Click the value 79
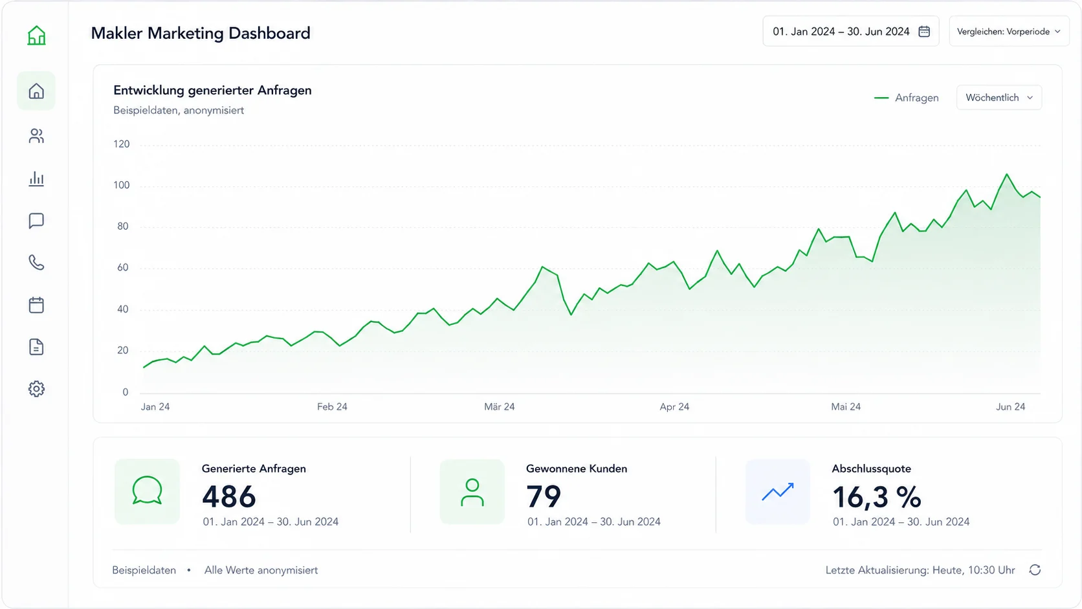Viewport: 1082px width, 609px height. pyautogui.click(x=544, y=496)
